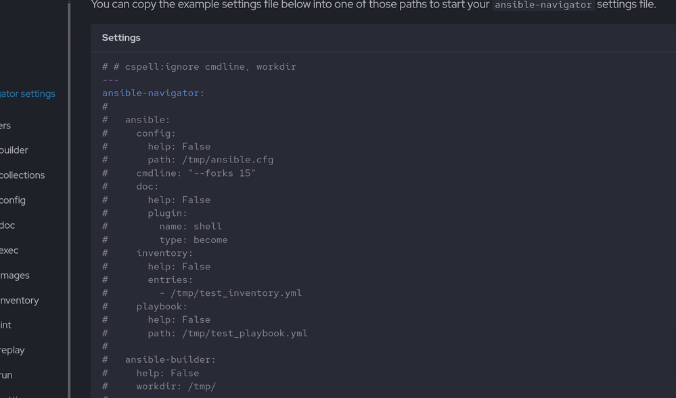Jump to the inventory sidebar entry
The width and height of the screenshot is (676, 398).
click(x=20, y=301)
